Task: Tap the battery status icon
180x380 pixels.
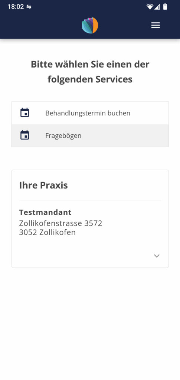Action: 165,7
